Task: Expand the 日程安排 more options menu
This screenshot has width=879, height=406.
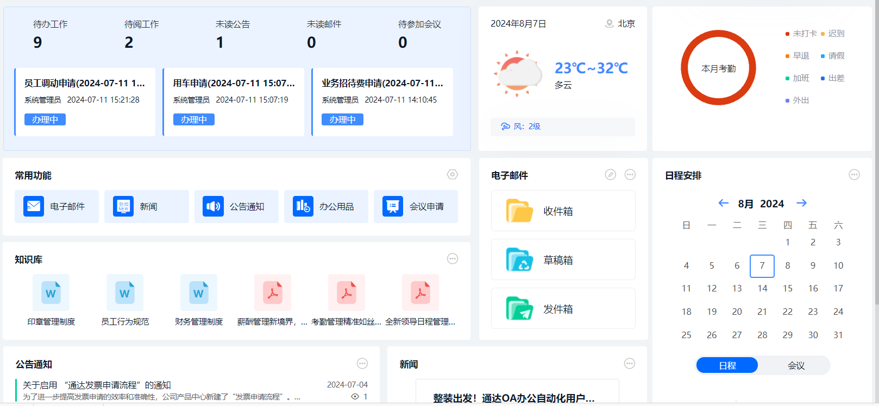Action: pyautogui.click(x=854, y=174)
